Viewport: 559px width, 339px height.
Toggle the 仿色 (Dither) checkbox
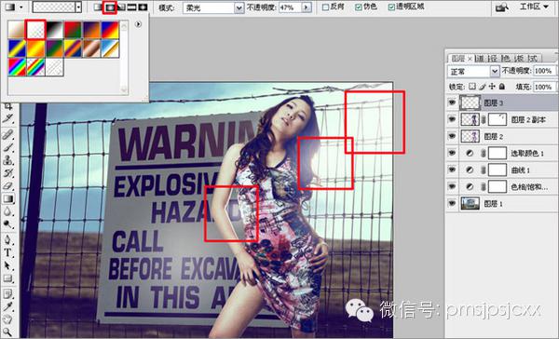359,7
